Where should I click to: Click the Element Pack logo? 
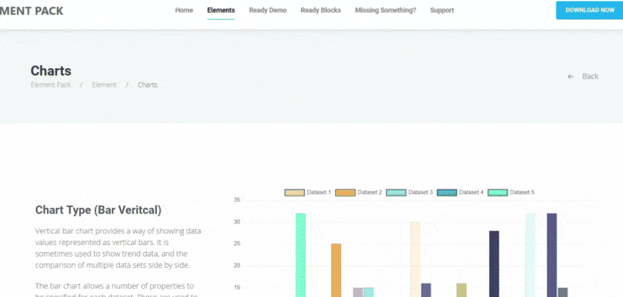point(32,10)
